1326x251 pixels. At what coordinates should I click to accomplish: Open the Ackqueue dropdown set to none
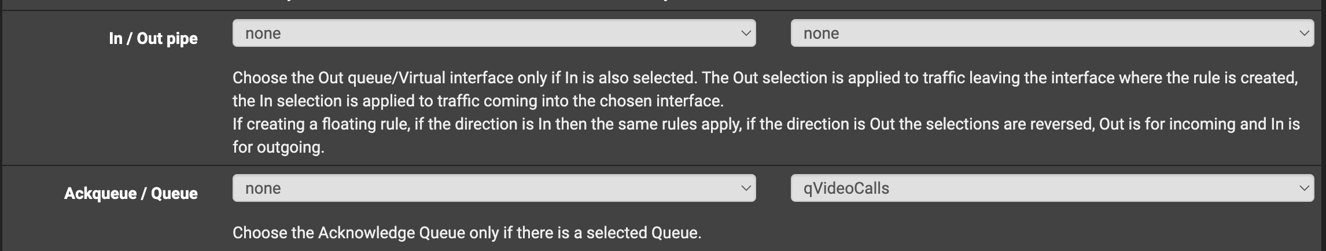pyautogui.click(x=493, y=188)
